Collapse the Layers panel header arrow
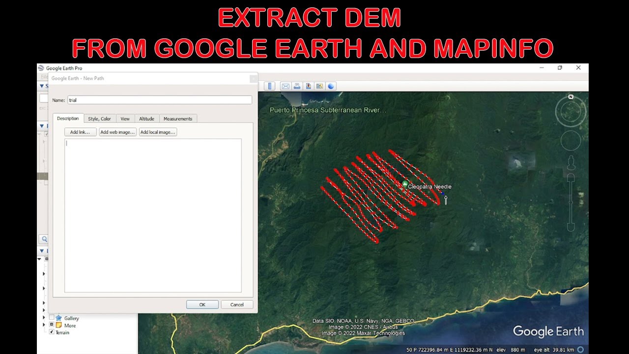This screenshot has height=354, width=629. pyautogui.click(x=42, y=251)
